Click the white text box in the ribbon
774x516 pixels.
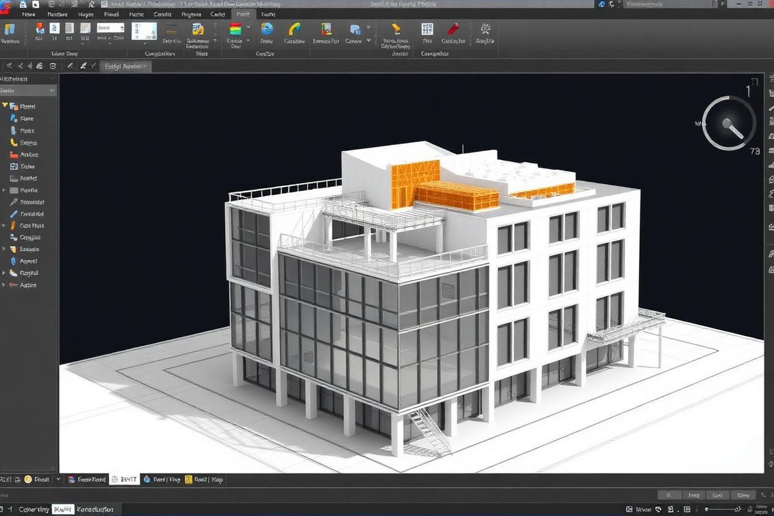pos(110,28)
